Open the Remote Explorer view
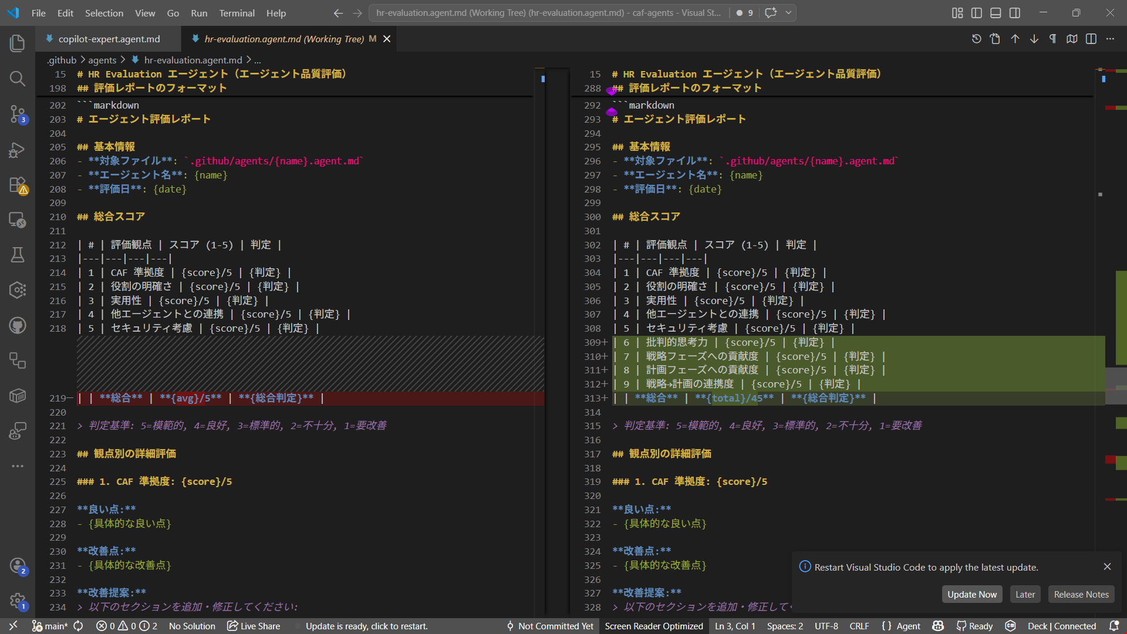 [x=18, y=220]
